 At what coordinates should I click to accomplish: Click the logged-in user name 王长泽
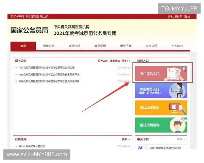tap(178, 17)
